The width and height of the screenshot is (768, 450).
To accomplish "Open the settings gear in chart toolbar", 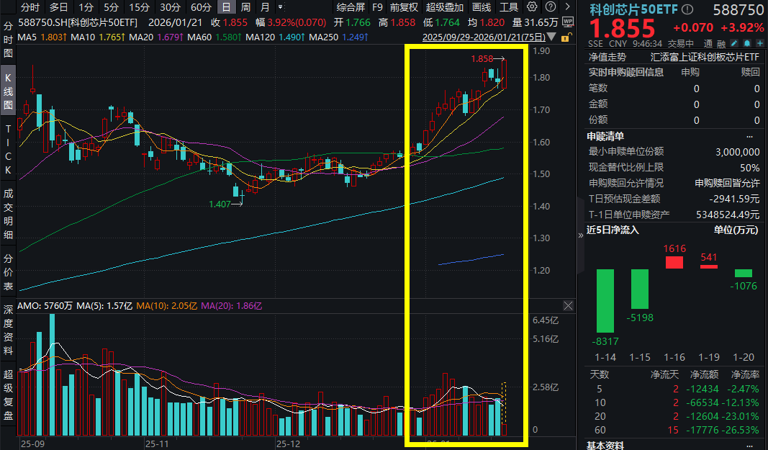I will [532, 7].
